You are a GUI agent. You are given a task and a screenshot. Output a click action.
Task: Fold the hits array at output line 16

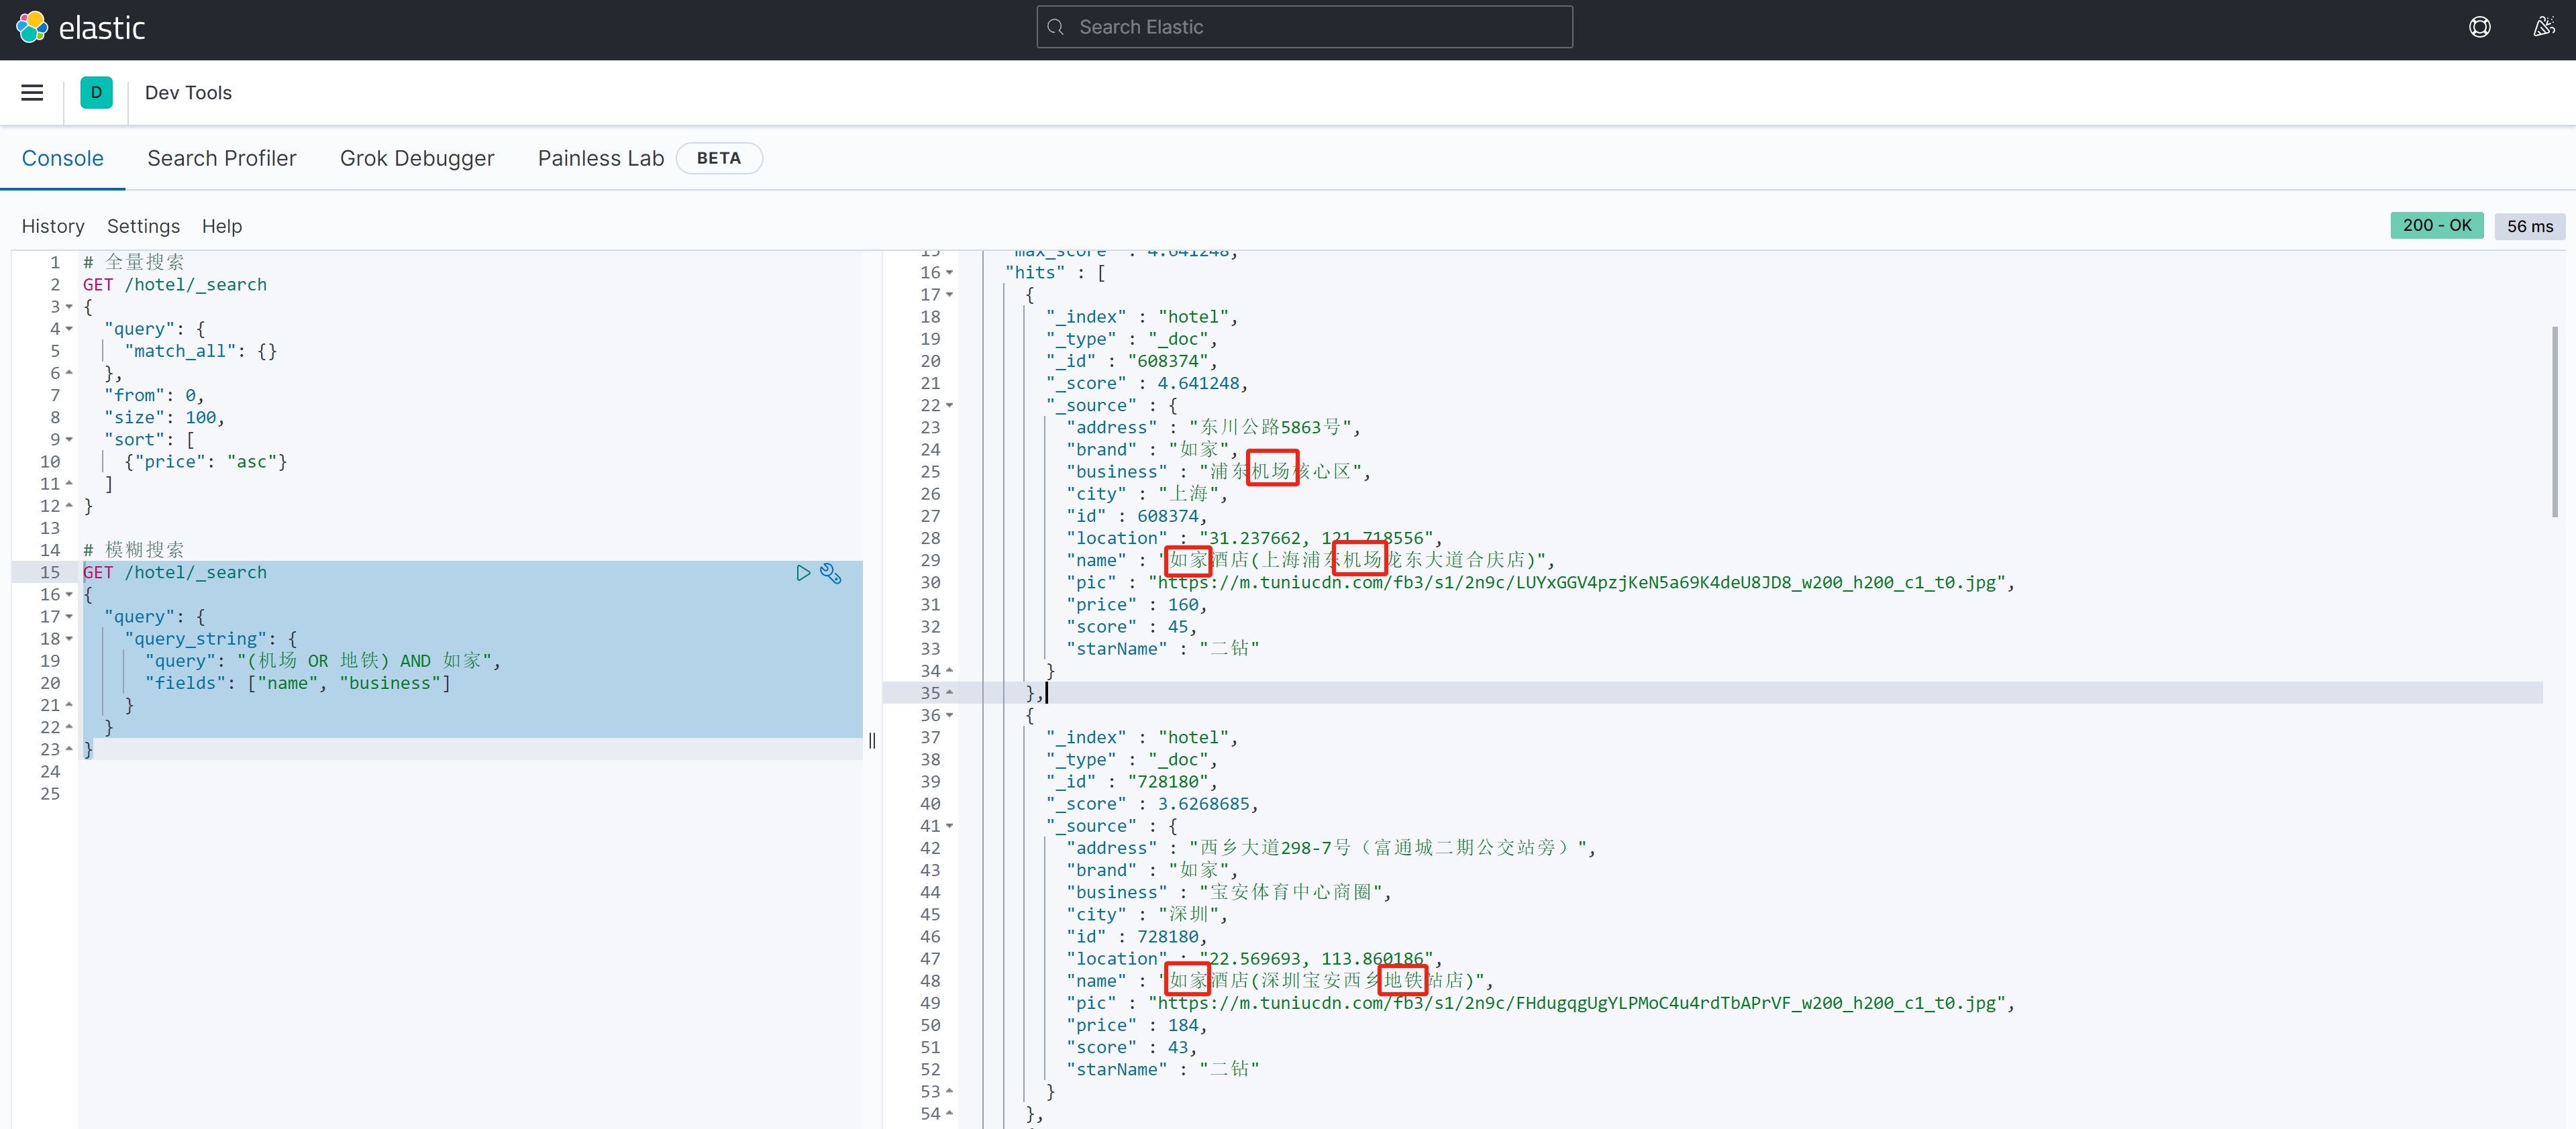949,273
